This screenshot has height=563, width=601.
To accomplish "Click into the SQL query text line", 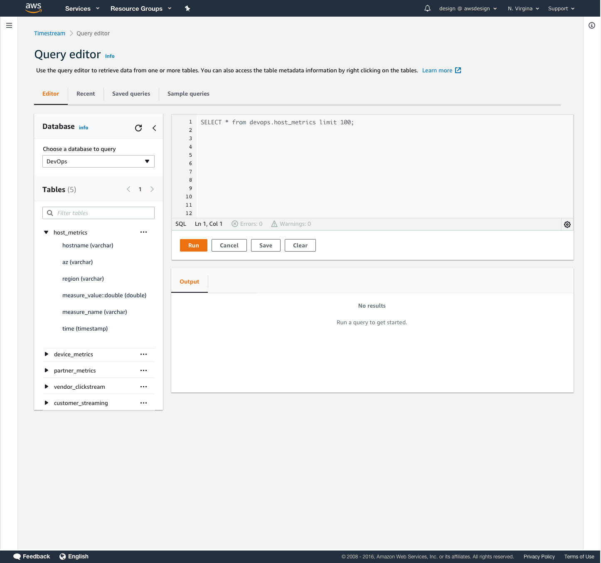I will pyautogui.click(x=277, y=122).
